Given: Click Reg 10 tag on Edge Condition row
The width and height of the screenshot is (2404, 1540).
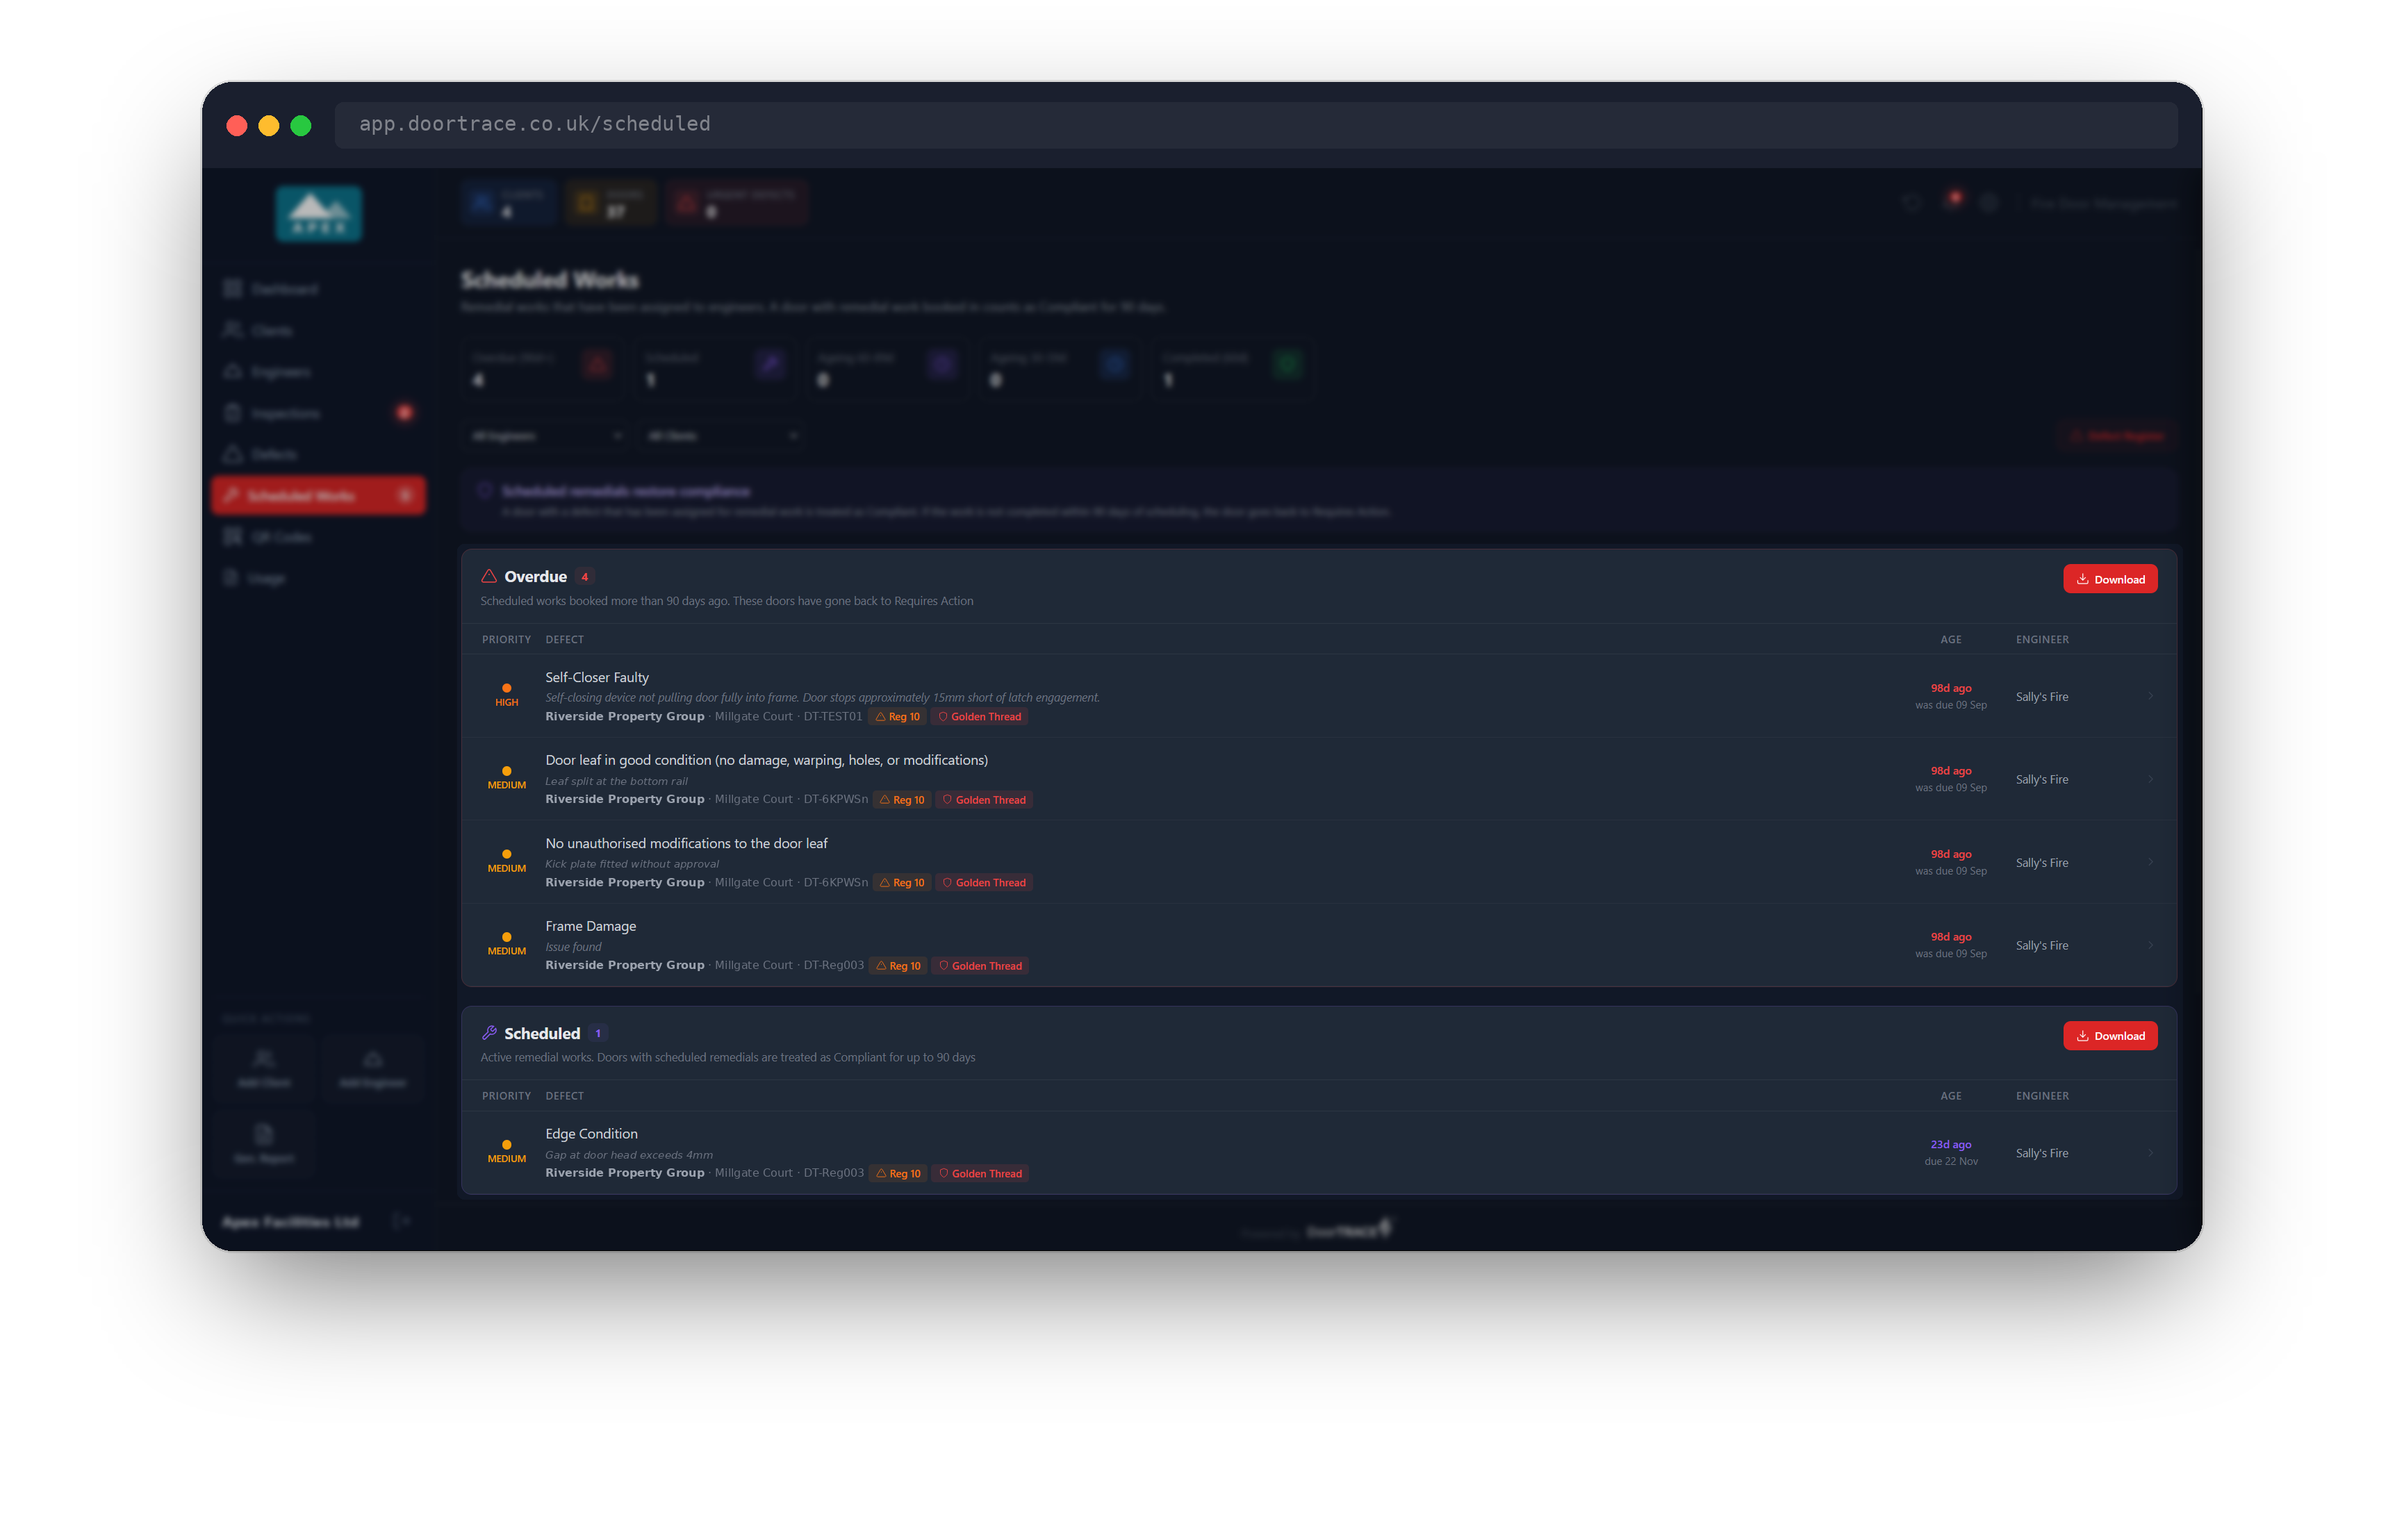Looking at the screenshot, I should pyautogui.click(x=898, y=1174).
